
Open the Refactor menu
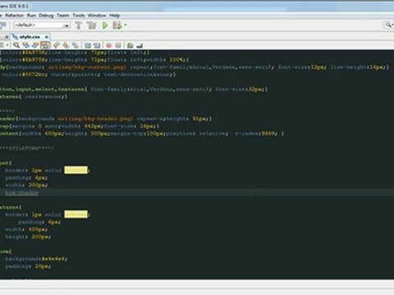[15, 16]
